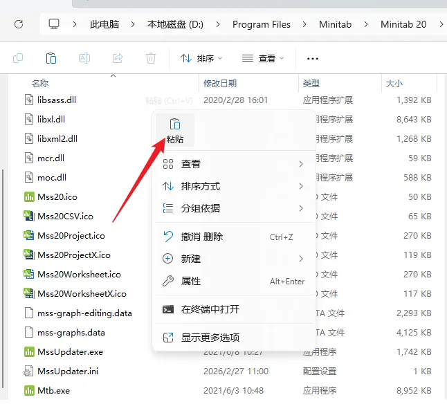The image size is (447, 404).
Task: Go to Minitab folder in the breadcrumb
Action: pos(335,24)
